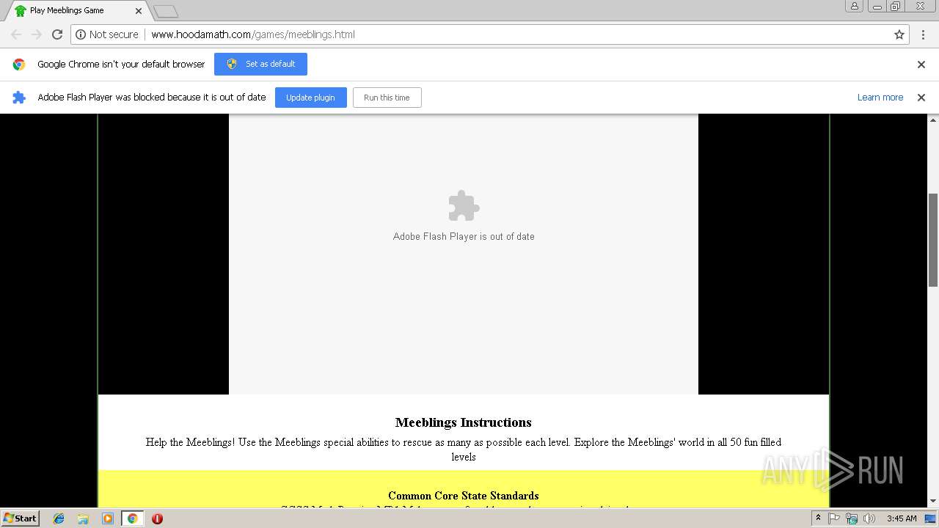Image resolution: width=939 pixels, height=528 pixels.
Task: View site info via Not secure indicator
Action: coord(107,34)
